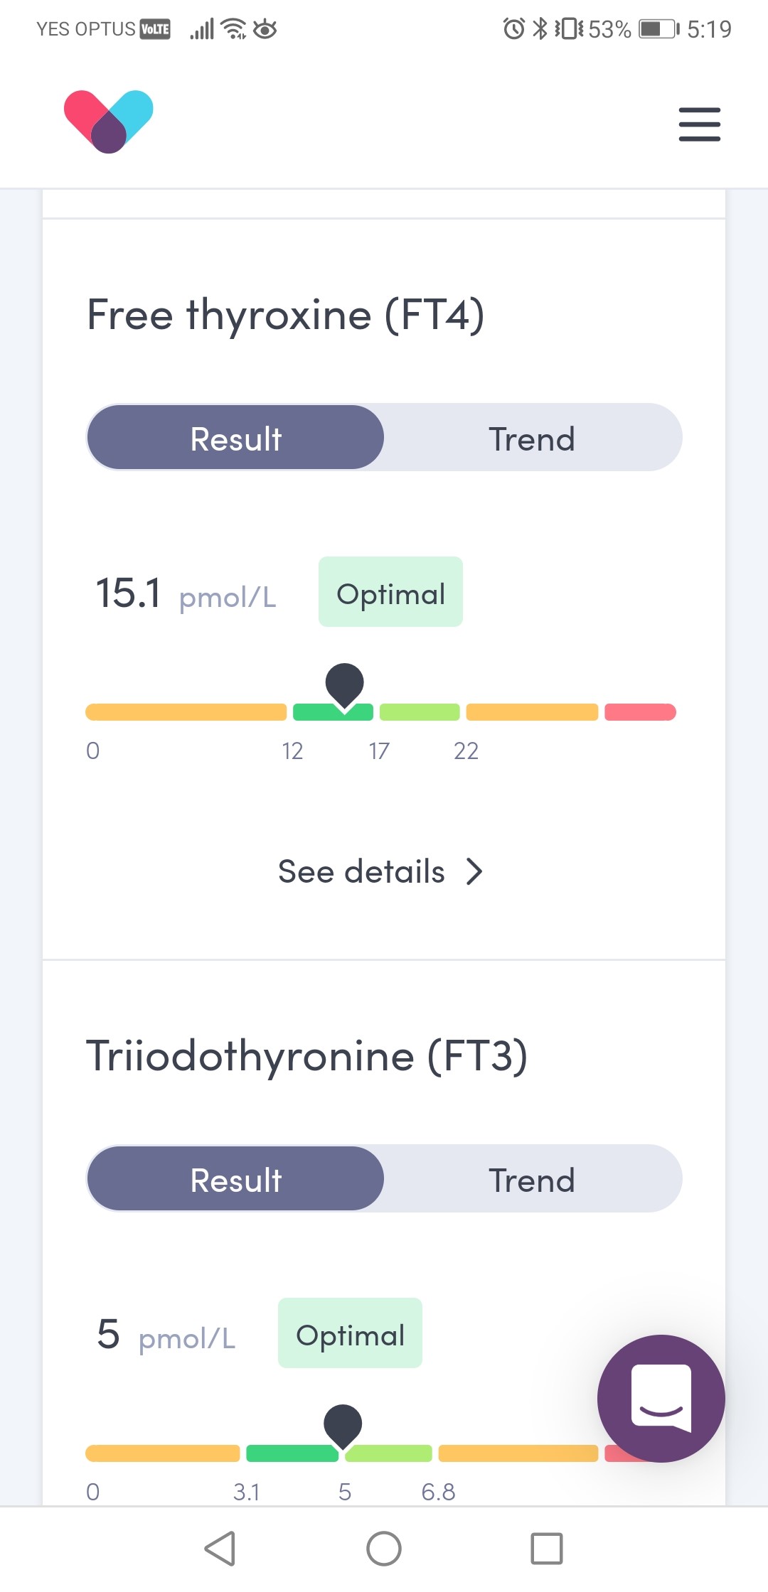Tap the FT4 Optimal status badge
The width and height of the screenshot is (768, 1592).
tap(390, 592)
